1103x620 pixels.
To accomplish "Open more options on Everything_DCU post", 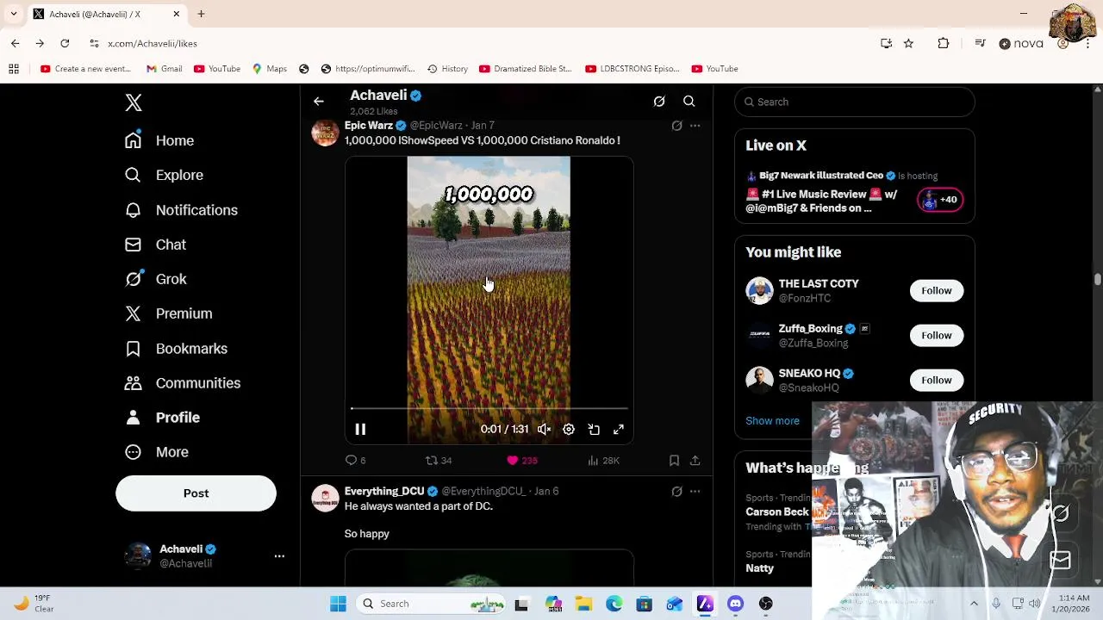I will tap(695, 492).
